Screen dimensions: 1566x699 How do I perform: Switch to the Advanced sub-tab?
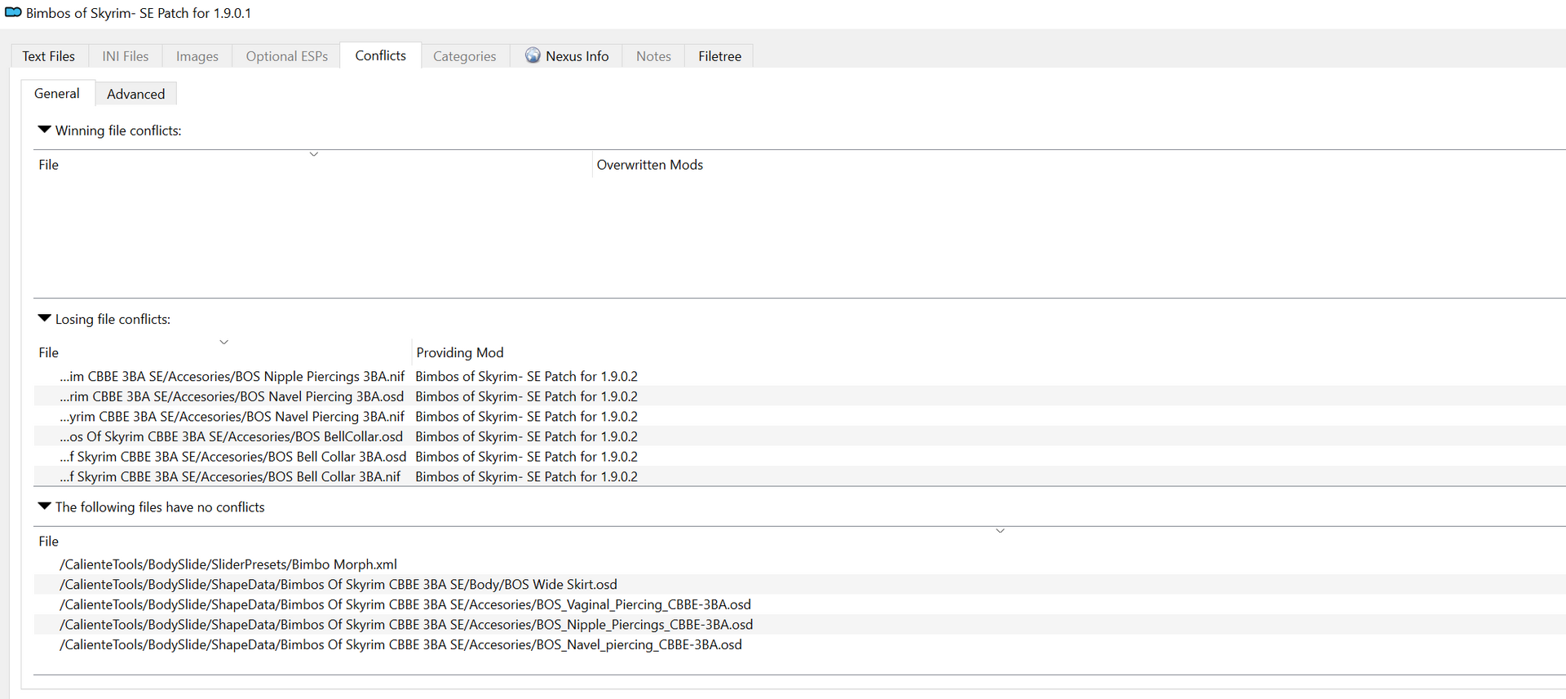pos(136,94)
